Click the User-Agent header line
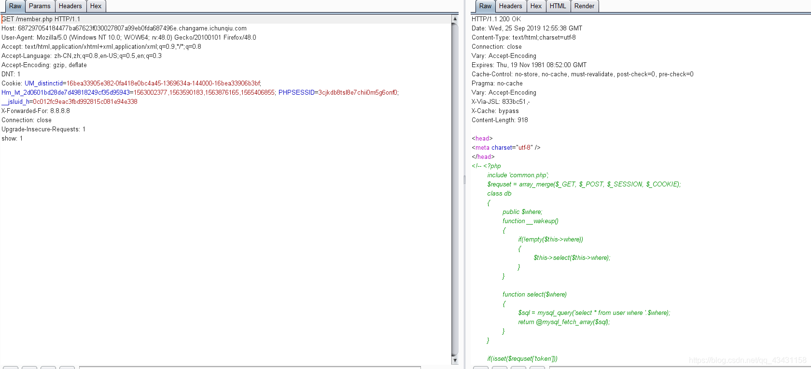The height and width of the screenshot is (369, 811). [129, 38]
